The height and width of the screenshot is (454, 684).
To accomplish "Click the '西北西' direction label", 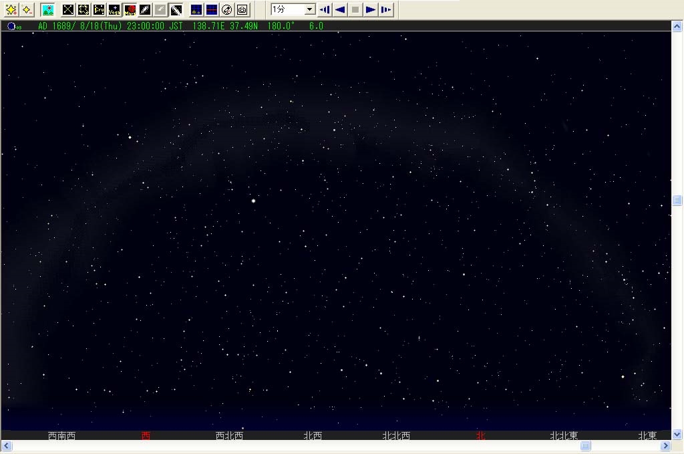I will coord(230,436).
